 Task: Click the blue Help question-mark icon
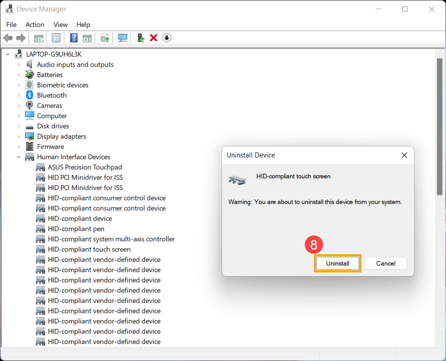click(74, 38)
